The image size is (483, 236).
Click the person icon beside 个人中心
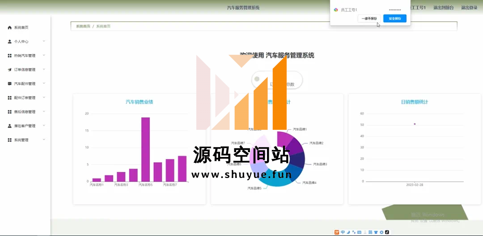[x=9, y=41]
